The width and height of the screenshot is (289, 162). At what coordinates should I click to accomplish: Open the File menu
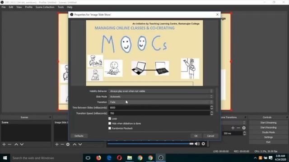[4, 7]
